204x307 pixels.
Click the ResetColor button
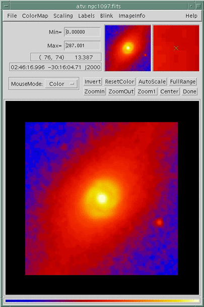[x=119, y=82]
